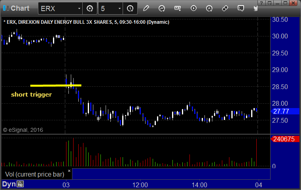The image size is (301, 190).
Task: Click the volume value 240675 marker
Action: click(x=285, y=139)
